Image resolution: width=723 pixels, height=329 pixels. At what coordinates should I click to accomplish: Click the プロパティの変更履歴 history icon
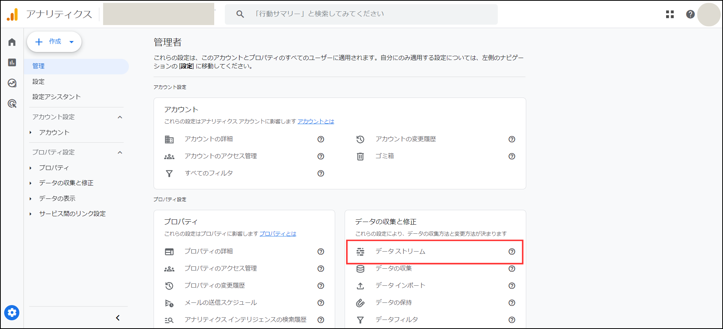pyautogui.click(x=169, y=286)
